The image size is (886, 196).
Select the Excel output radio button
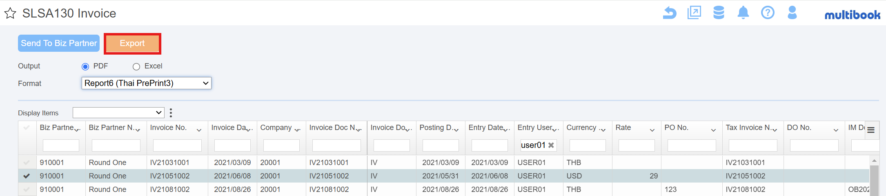coord(136,66)
